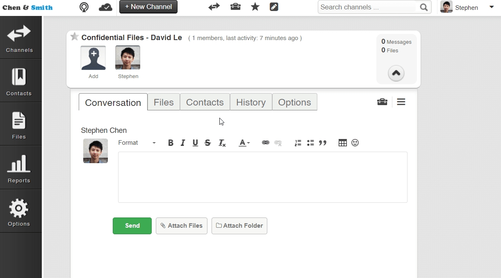
Task: Open the toolbox icon in the top toolbar
Action: [x=235, y=7]
